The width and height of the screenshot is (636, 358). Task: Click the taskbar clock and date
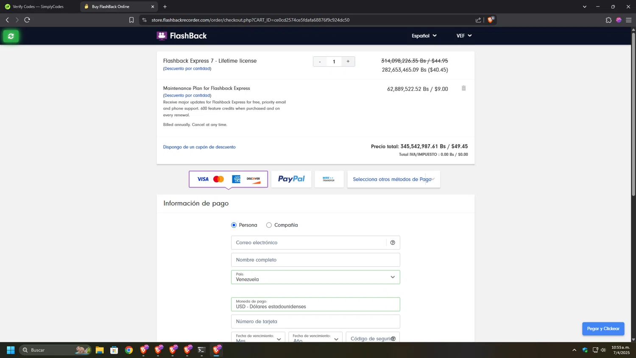(x=620, y=350)
